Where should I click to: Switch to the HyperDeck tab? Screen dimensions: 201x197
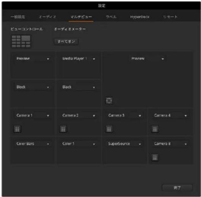point(140,17)
